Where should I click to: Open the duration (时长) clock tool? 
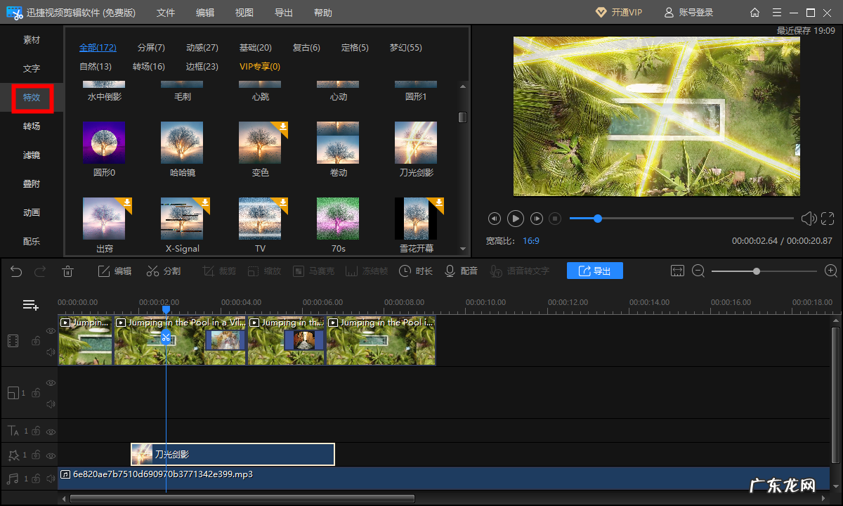click(x=415, y=271)
